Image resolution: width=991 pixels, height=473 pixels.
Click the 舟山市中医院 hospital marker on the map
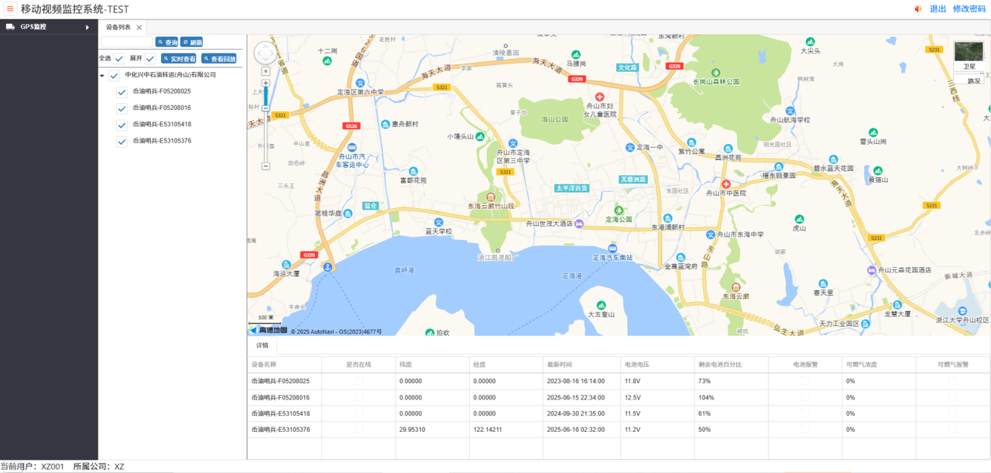(725, 183)
